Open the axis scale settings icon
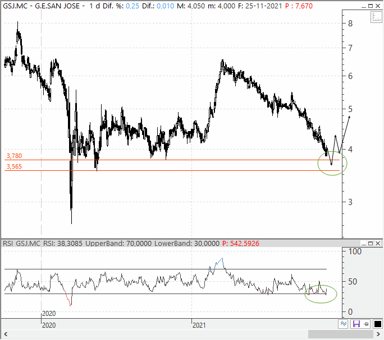 376,17
